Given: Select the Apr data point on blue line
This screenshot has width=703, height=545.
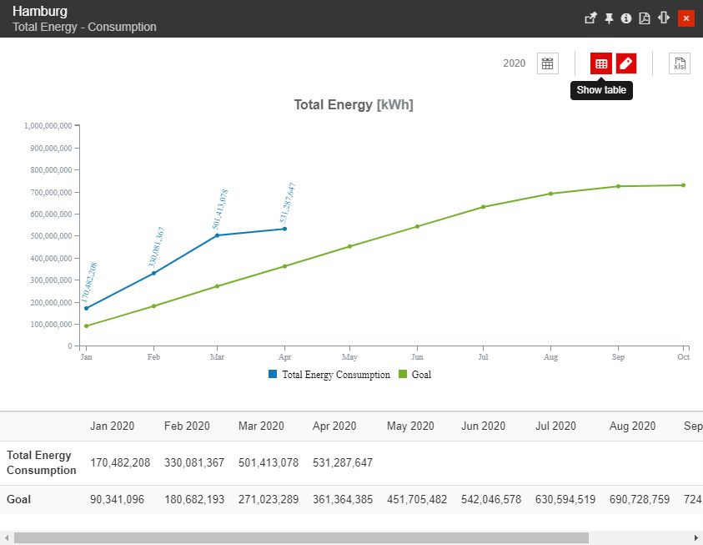Looking at the screenshot, I should [284, 229].
